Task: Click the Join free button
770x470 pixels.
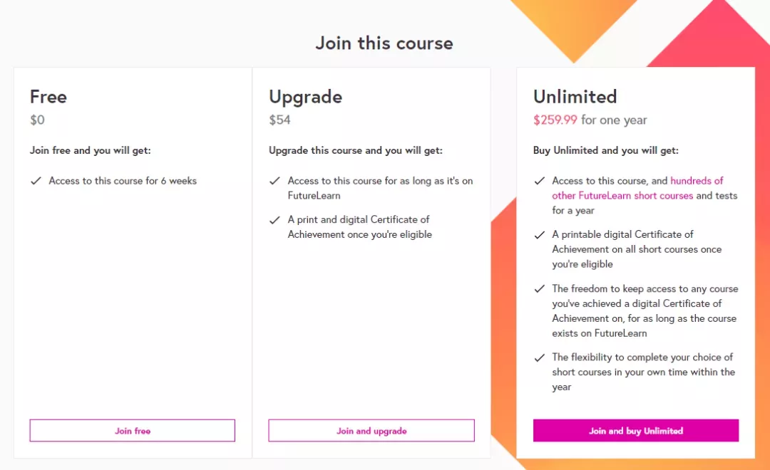Action: tap(132, 430)
